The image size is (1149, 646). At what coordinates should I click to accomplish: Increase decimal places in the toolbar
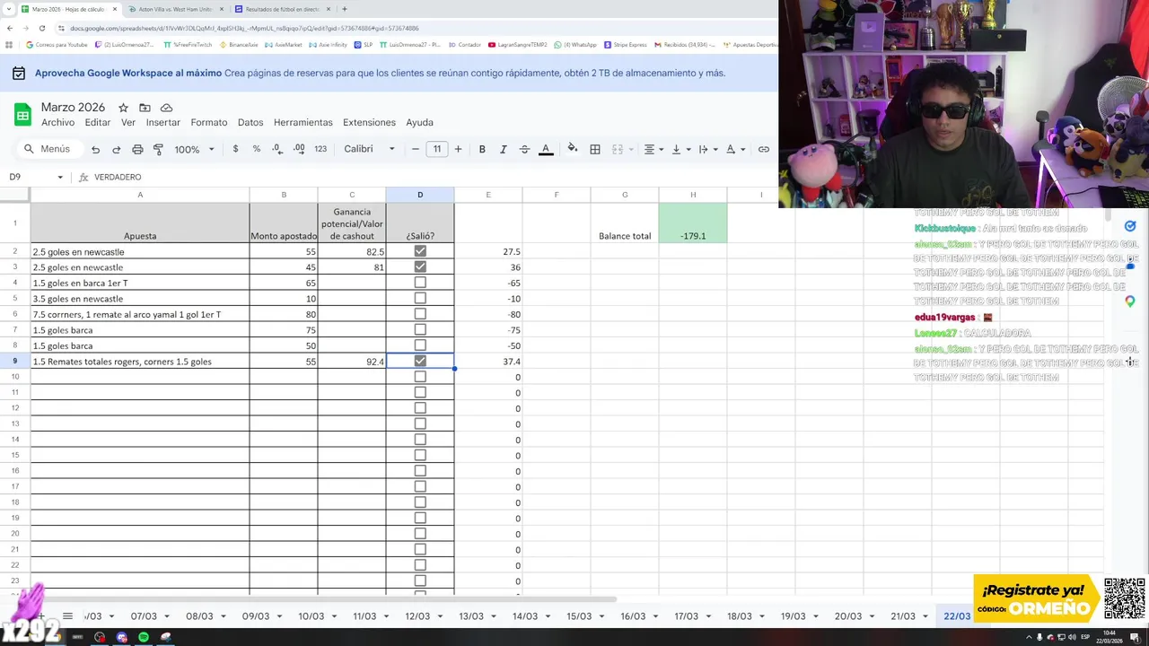[x=299, y=149]
